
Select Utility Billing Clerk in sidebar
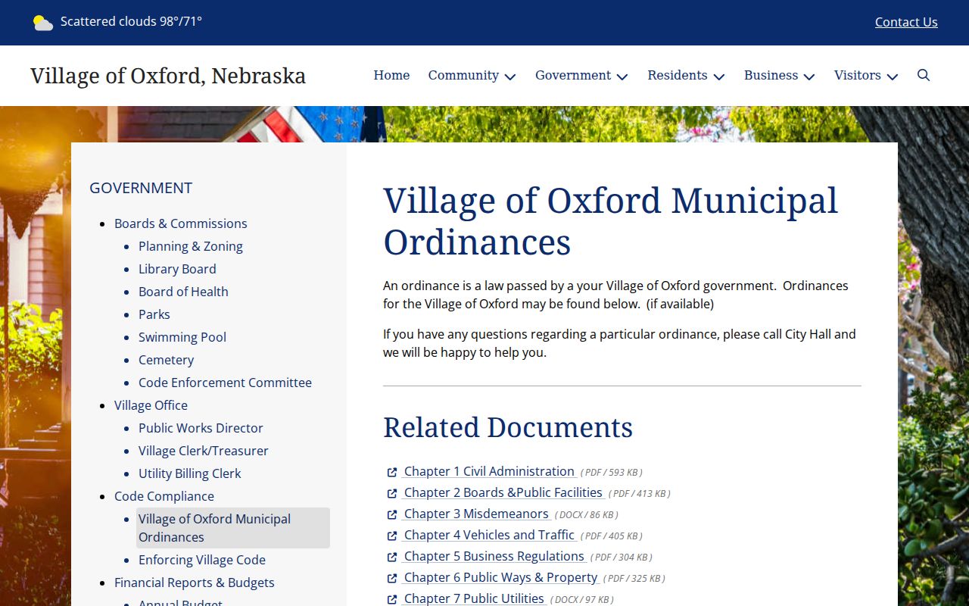pyautogui.click(x=190, y=473)
